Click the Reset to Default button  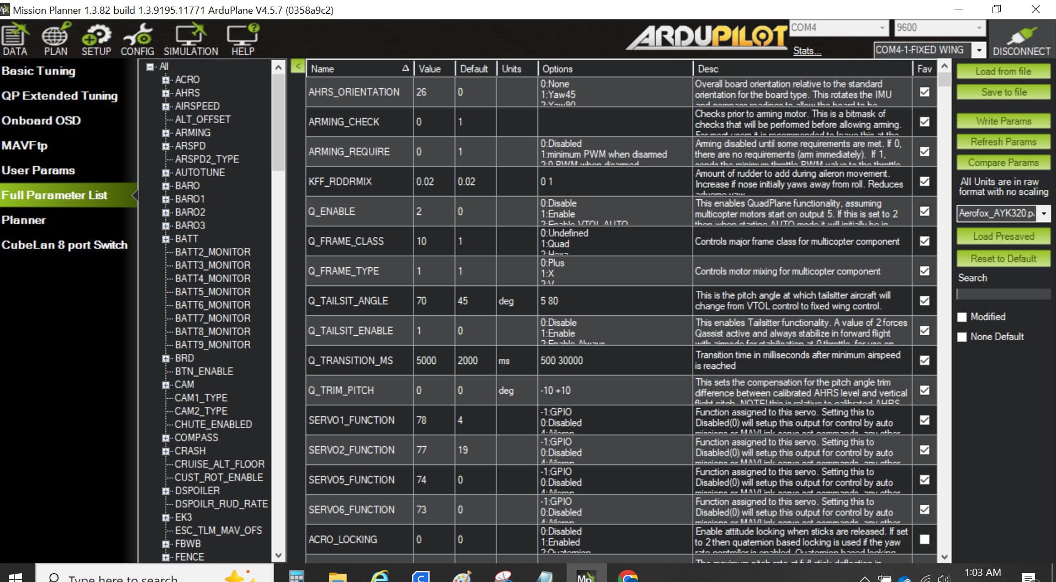tap(1003, 258)
